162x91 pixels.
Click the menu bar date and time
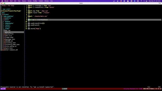click(155, 1)
